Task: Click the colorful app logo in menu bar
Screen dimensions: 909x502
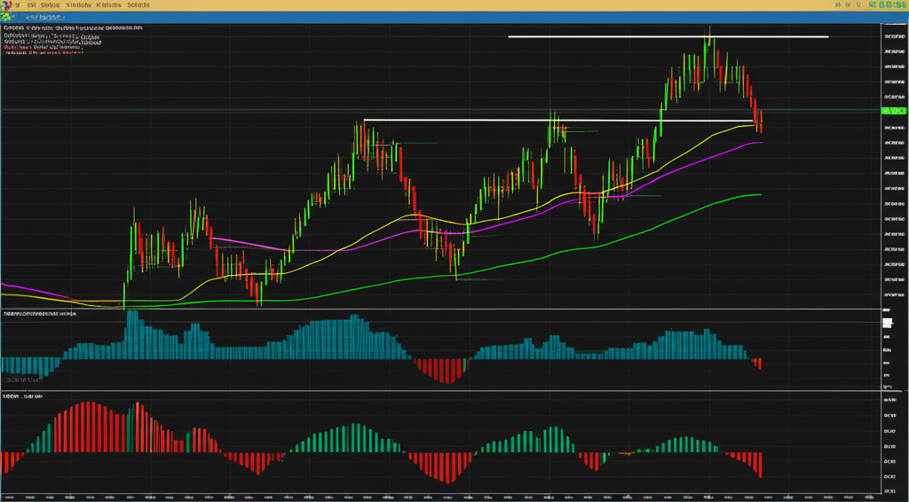Action: tap(6, 4)
